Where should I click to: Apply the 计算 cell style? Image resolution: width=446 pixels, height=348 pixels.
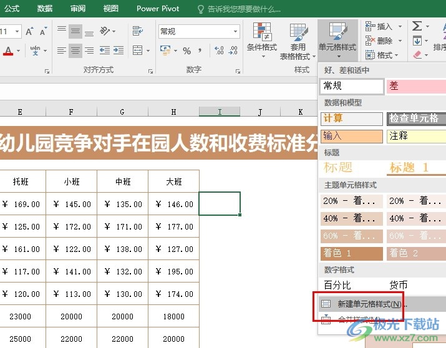coord(352,118)
